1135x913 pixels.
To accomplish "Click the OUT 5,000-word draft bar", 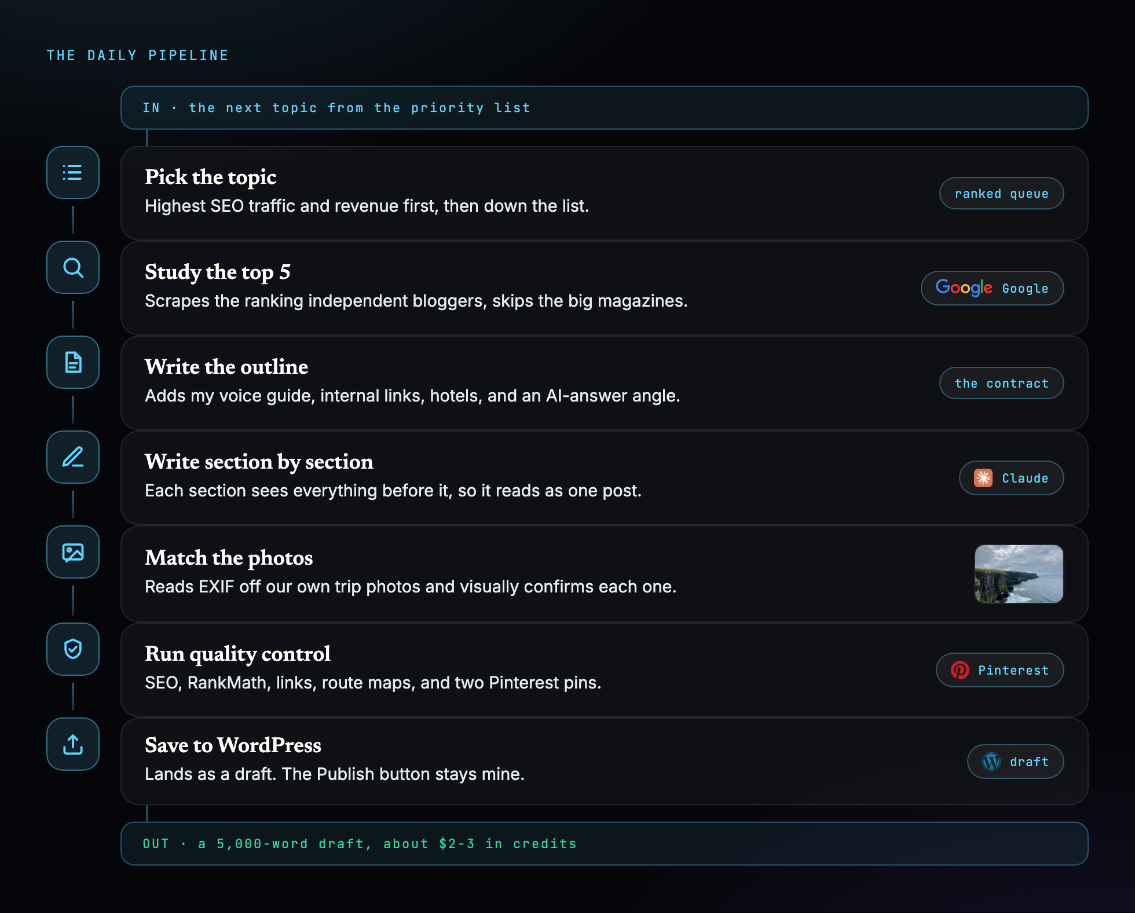I will point(604,844).
